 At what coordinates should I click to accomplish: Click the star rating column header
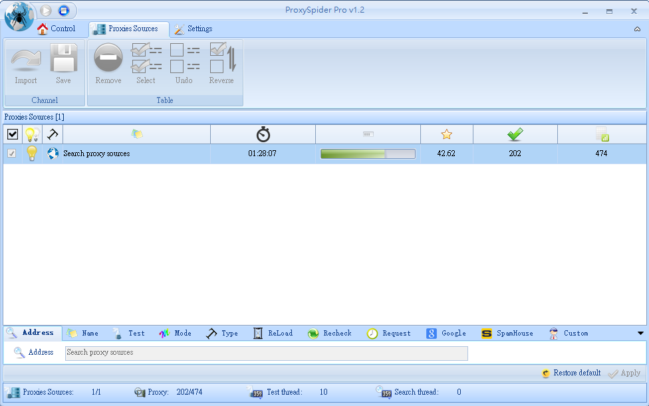pos(446,134)
